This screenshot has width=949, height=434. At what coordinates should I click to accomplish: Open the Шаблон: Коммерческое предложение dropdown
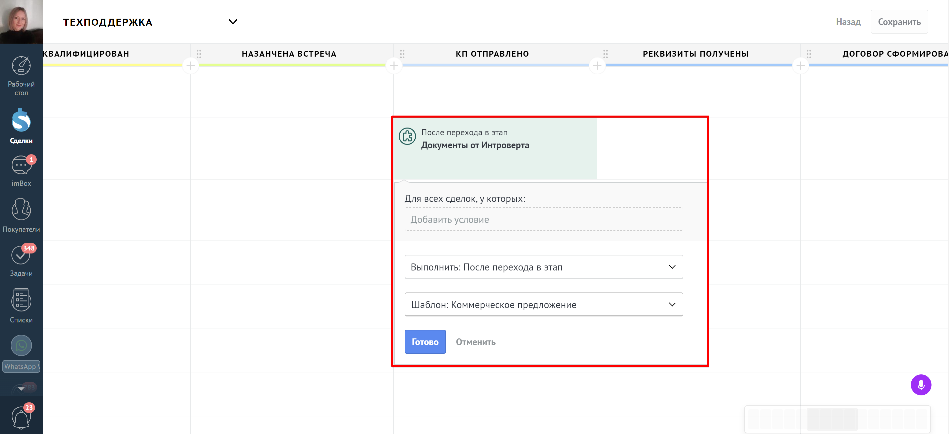(544, 304)
